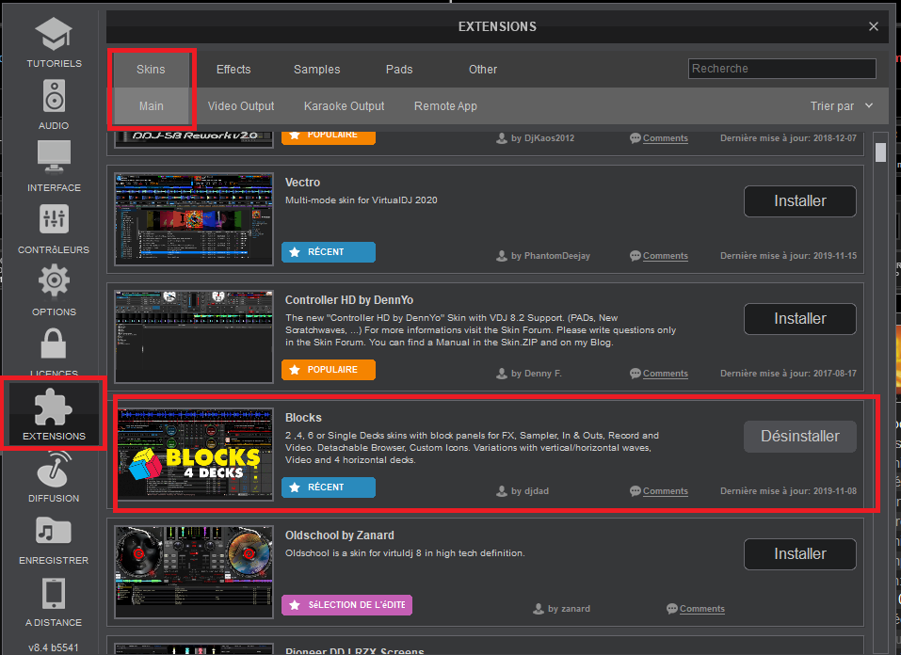This screenshot has width=901, height=655.
Task: Open the A Distance phone icon
Action: pos(54,597)
